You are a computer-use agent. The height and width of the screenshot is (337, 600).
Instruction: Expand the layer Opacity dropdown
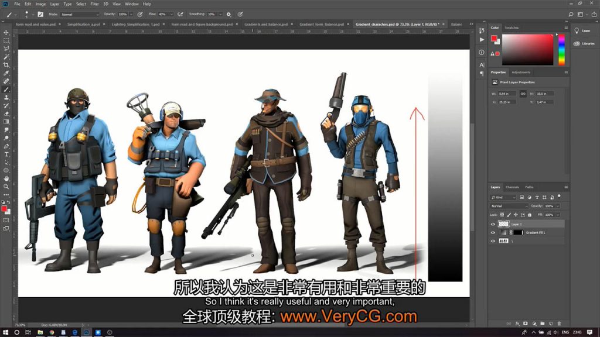pyautogui.click(x=558, y=206)
